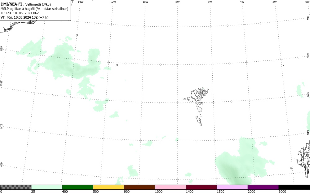This screenshot has height=194, width=310.
Task: Click the purple 2000–3000 legend swatch
Action: pyautogui.click(x=263, y=187)
